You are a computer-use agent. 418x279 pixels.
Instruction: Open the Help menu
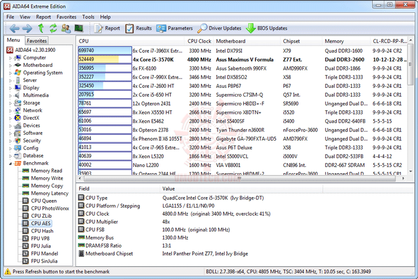105,17
